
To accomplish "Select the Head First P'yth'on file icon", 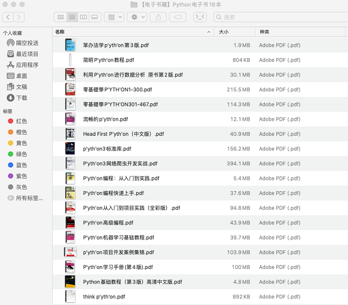I will pos(70,134).
